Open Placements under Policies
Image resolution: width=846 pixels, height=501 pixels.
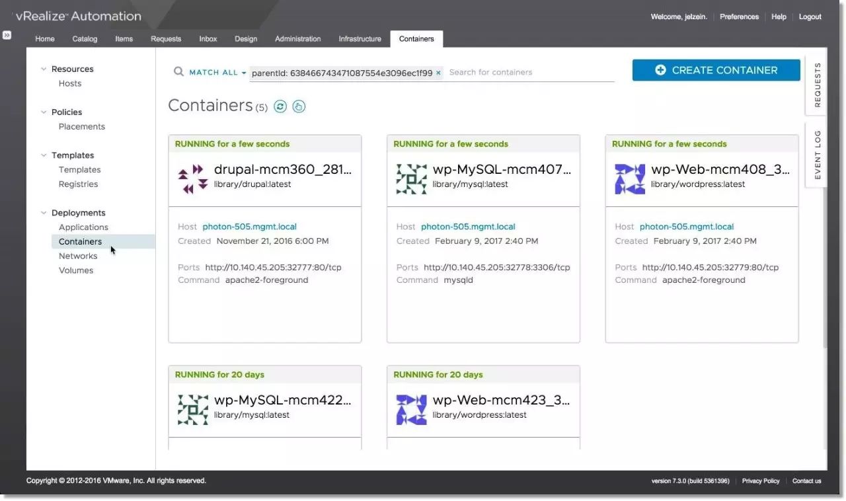(82, 126)
